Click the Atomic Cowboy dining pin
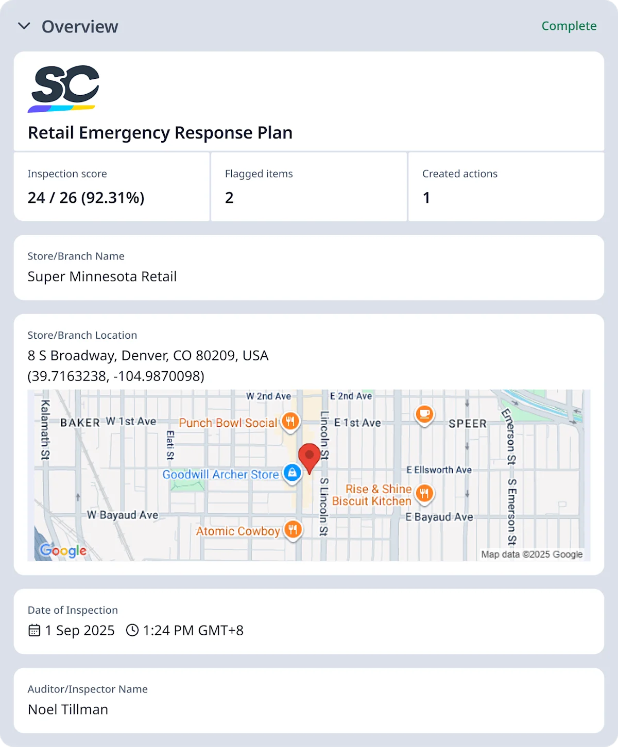 293,530
